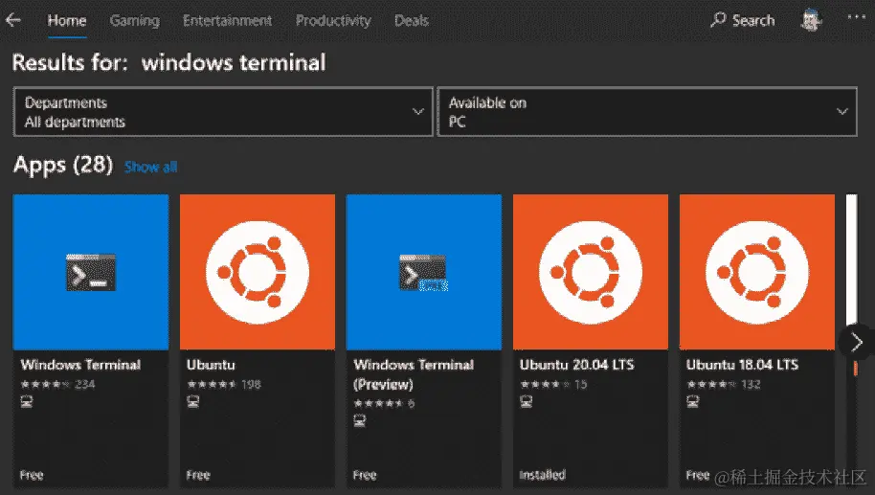Switch to the Gaming tab
Image resolution: width=875 pixels, height=495 pixels.
click(x=134, y=21)
